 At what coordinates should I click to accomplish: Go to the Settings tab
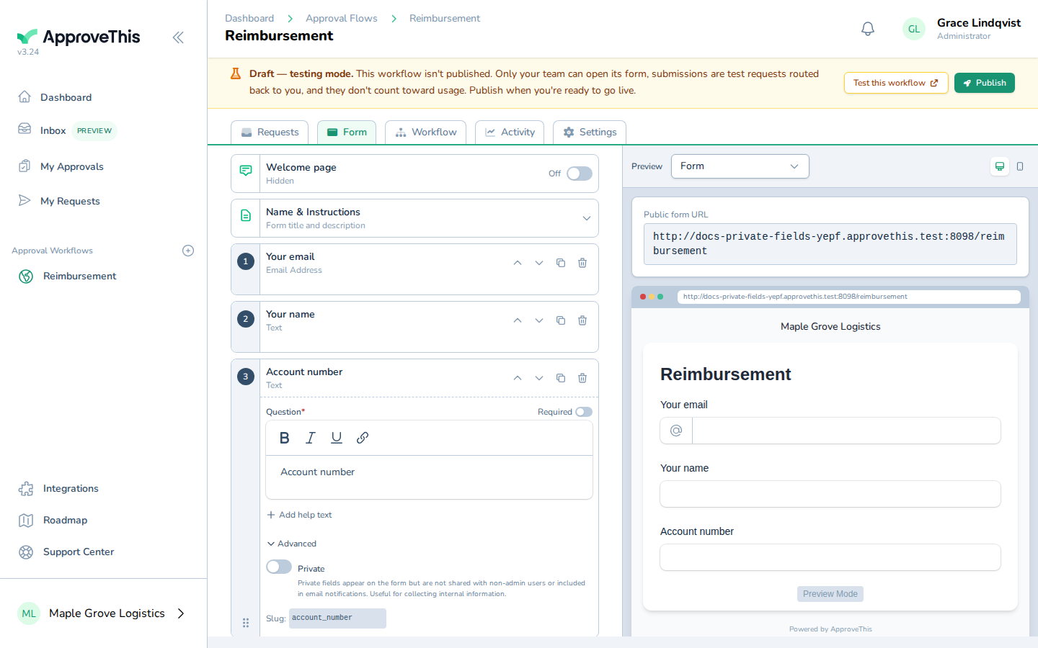[x=590, y=132]
